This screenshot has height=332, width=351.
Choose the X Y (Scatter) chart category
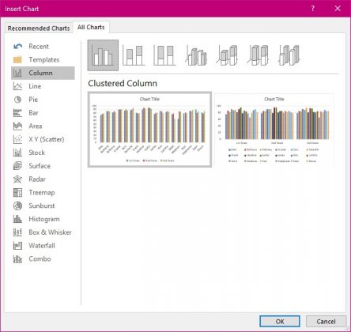43,139
